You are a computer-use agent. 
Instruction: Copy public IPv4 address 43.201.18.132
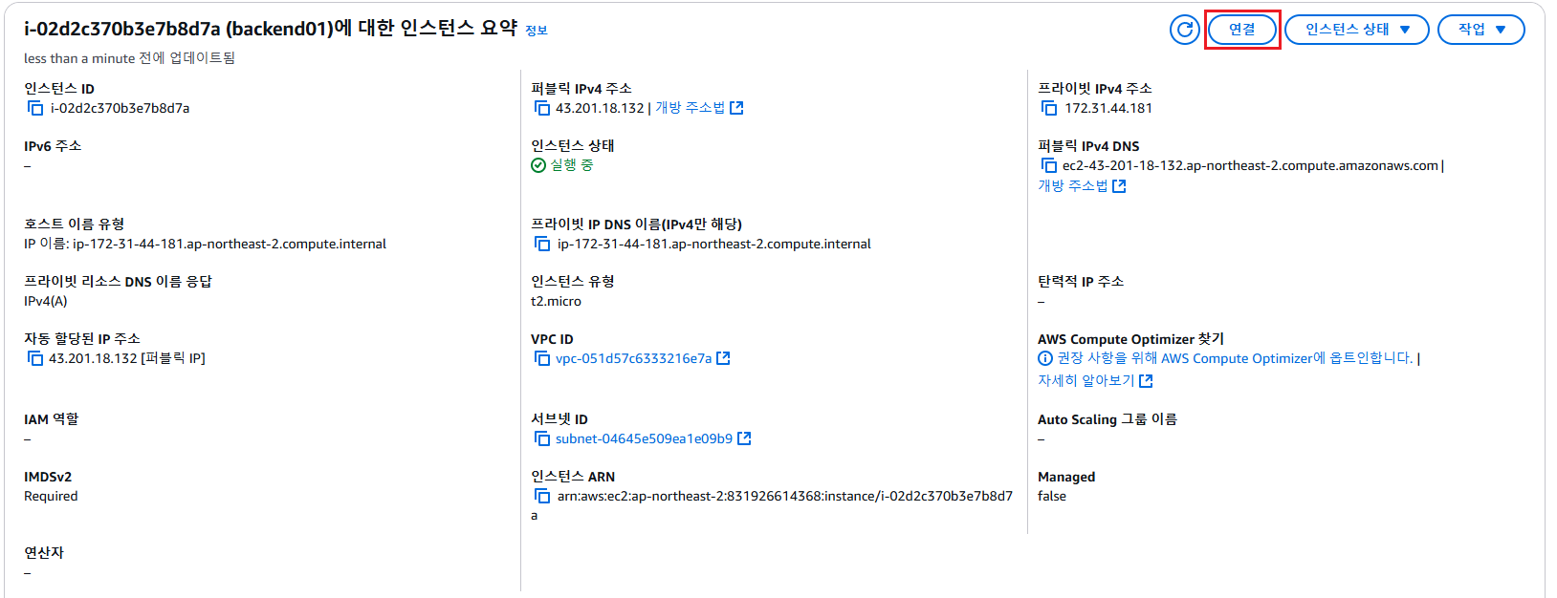click(x=542, y=108)
